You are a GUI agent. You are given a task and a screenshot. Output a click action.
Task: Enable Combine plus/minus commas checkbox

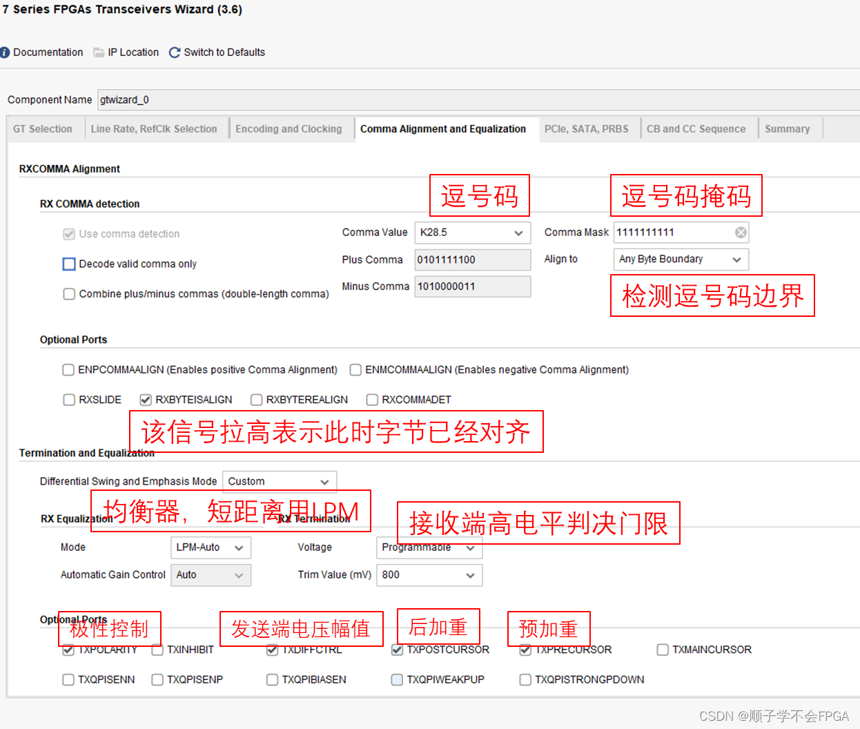69,294
